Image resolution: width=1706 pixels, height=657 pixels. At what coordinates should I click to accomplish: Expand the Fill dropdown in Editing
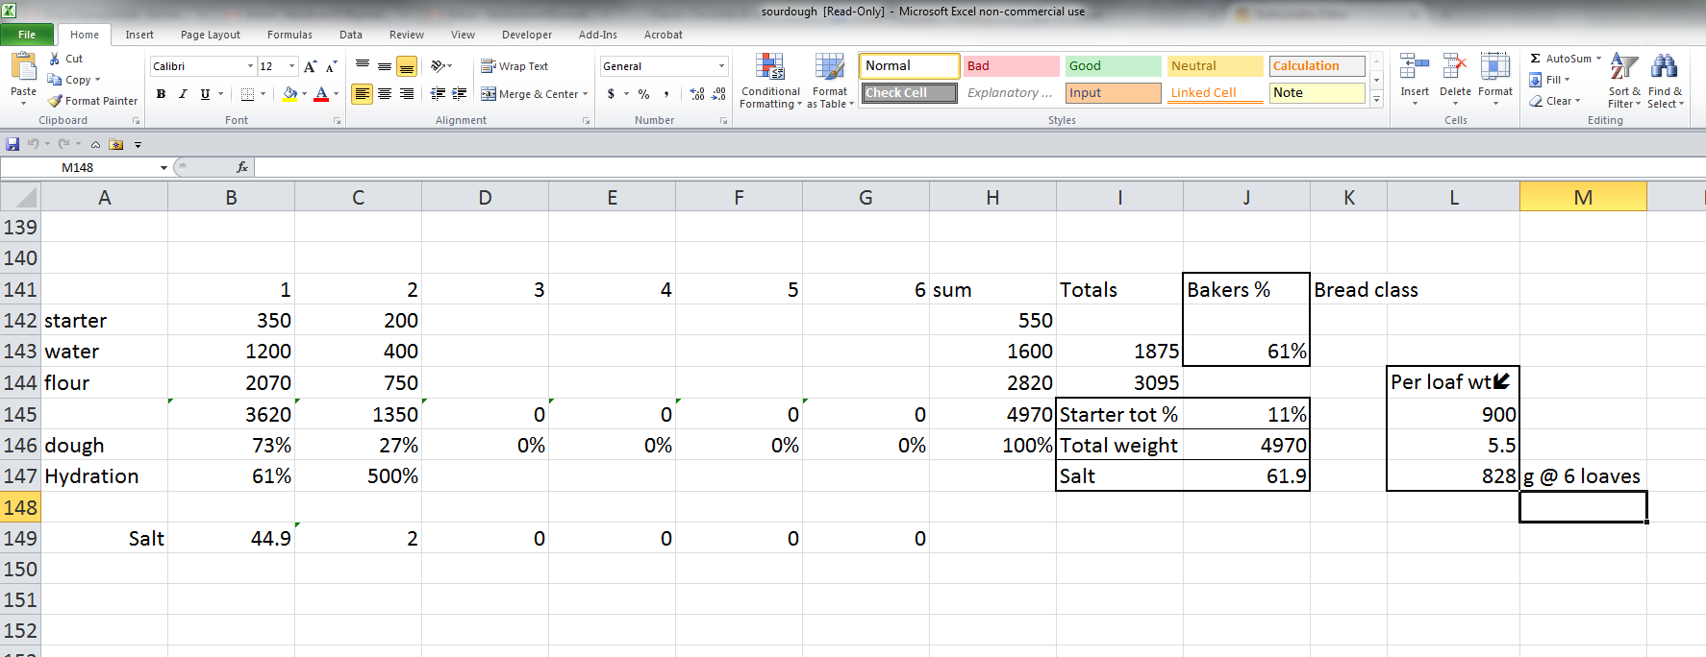pyautogui.click(x=1567, y=80)
